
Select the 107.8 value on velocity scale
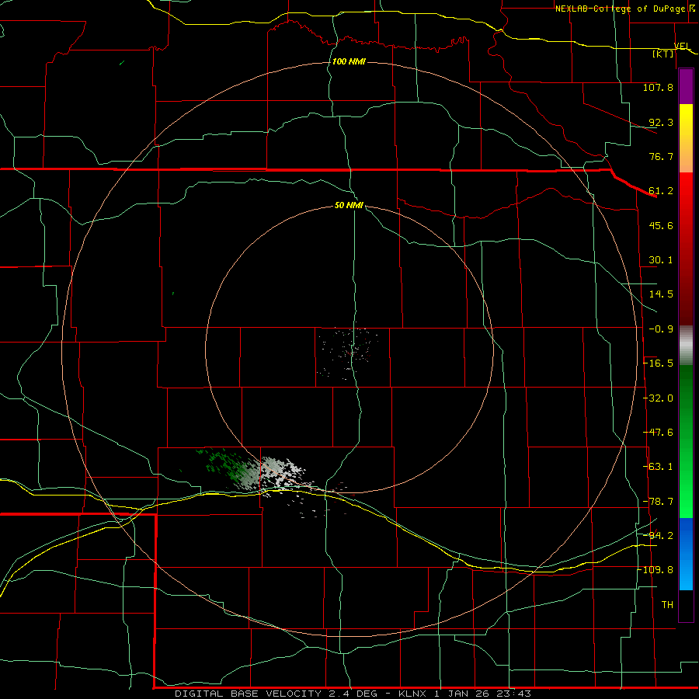coord(658,87)
